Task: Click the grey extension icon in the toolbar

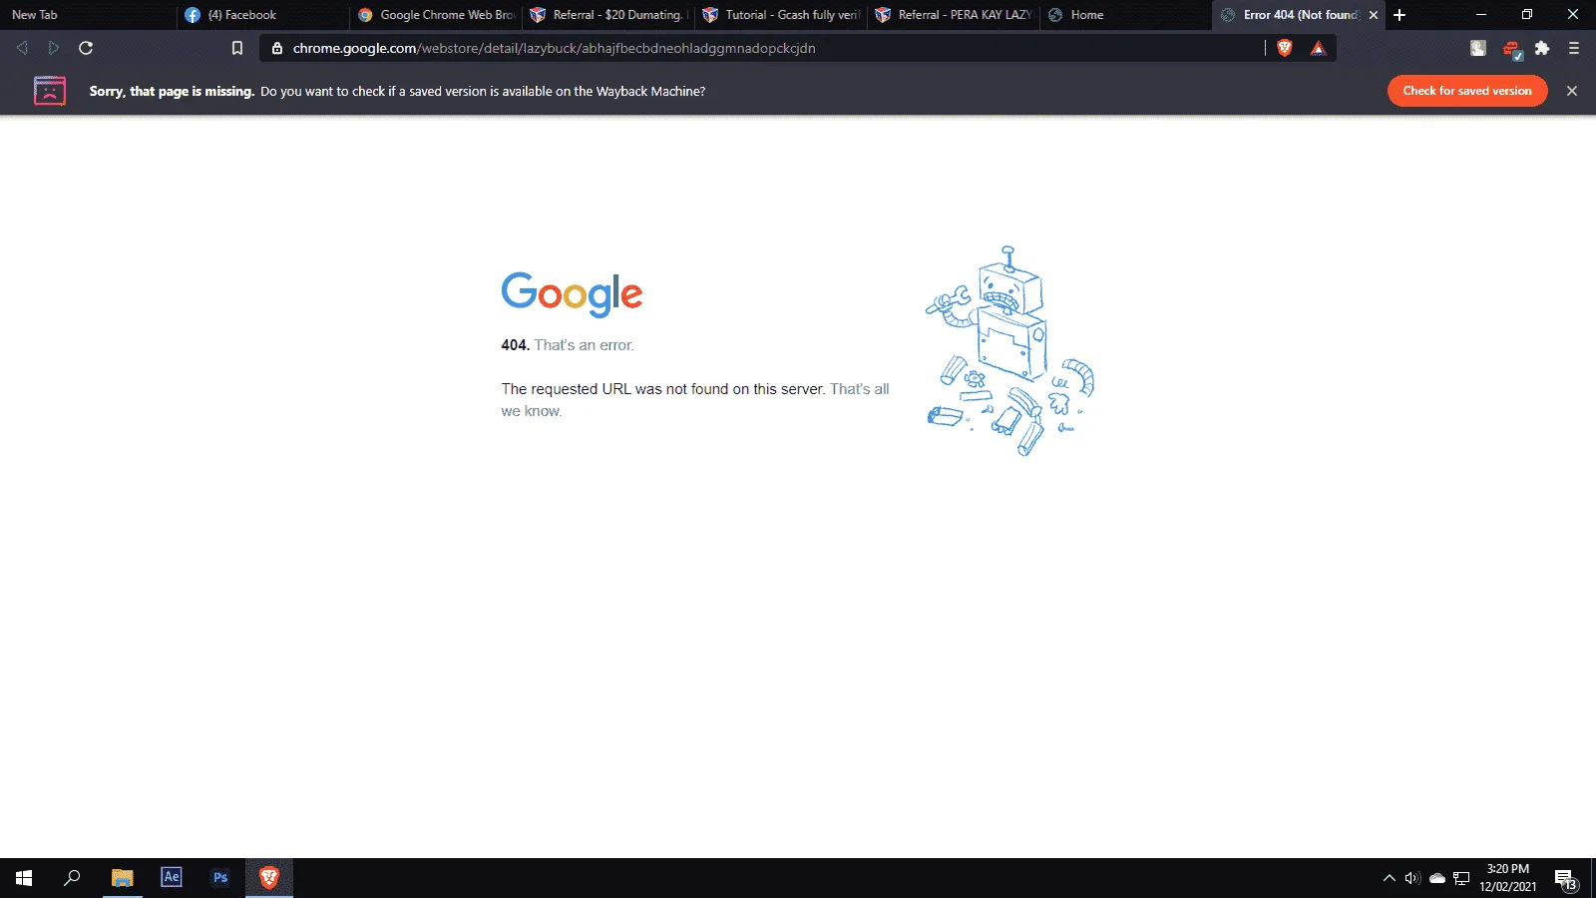Action: tap(1478, 48)
